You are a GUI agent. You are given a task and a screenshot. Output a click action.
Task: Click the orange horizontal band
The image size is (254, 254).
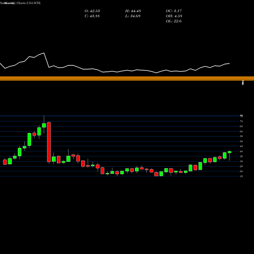[x=127, y=78]
